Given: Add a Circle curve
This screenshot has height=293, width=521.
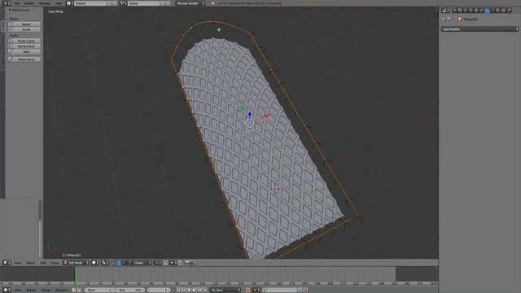Looking at the screenshot, I should click(x=24, y=29).
